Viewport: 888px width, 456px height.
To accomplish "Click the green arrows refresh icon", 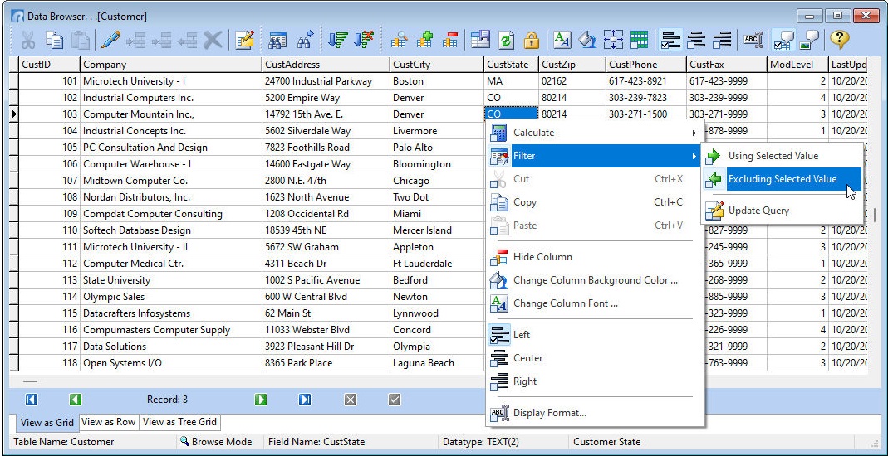I will [506, 40].
